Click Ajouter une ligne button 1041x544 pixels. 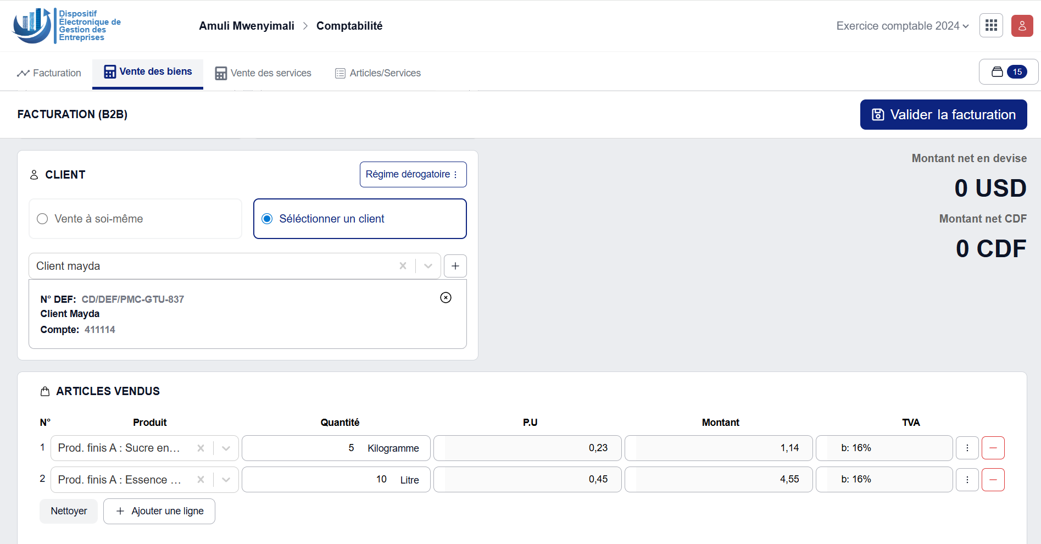(159, 511)
